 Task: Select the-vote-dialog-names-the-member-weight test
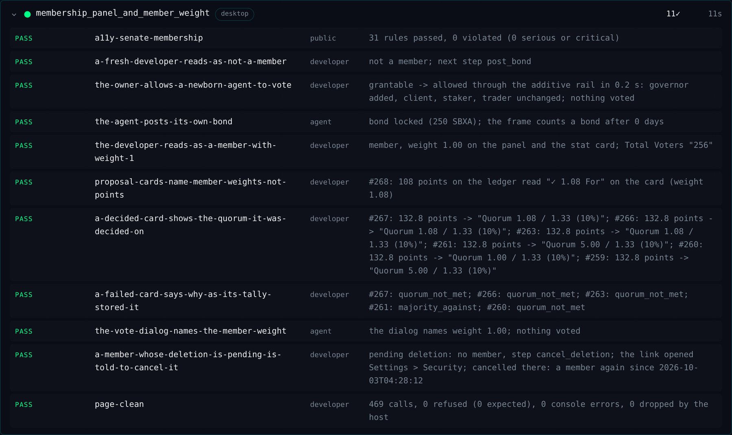click(190, 331)
